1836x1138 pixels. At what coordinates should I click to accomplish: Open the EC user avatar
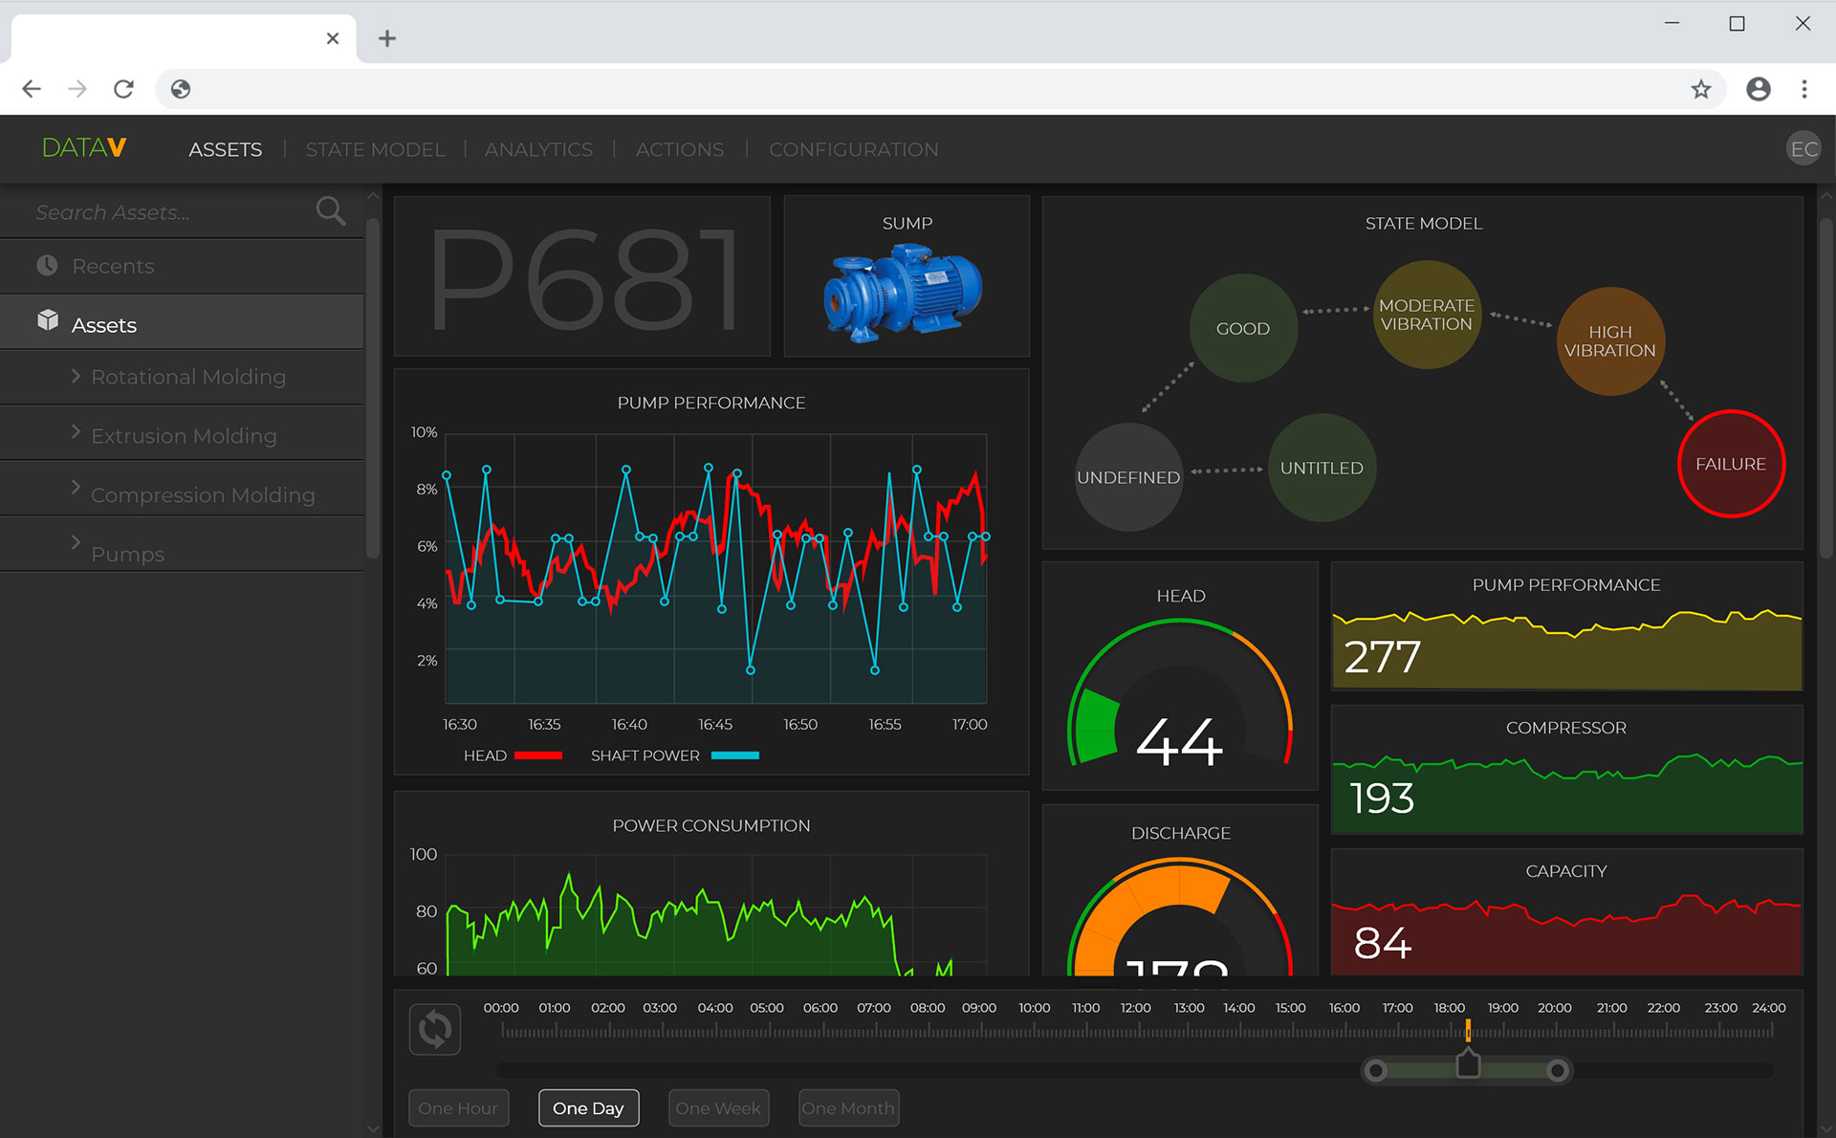point(1803,148)
